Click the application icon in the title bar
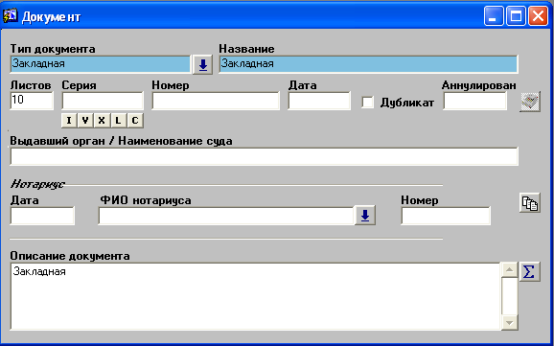Screen dimensions: 554x346 [x=10, y=16]
